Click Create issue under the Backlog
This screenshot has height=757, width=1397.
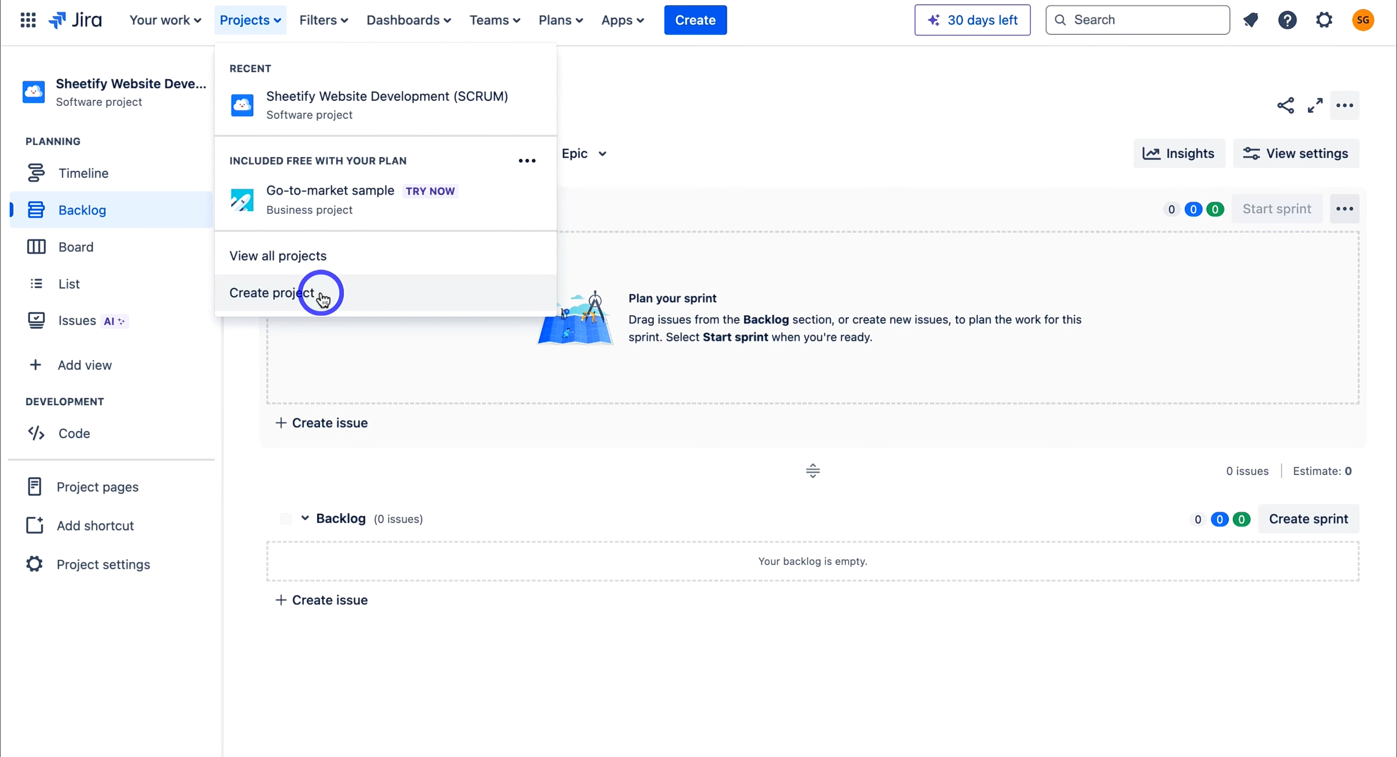[321, 600]
